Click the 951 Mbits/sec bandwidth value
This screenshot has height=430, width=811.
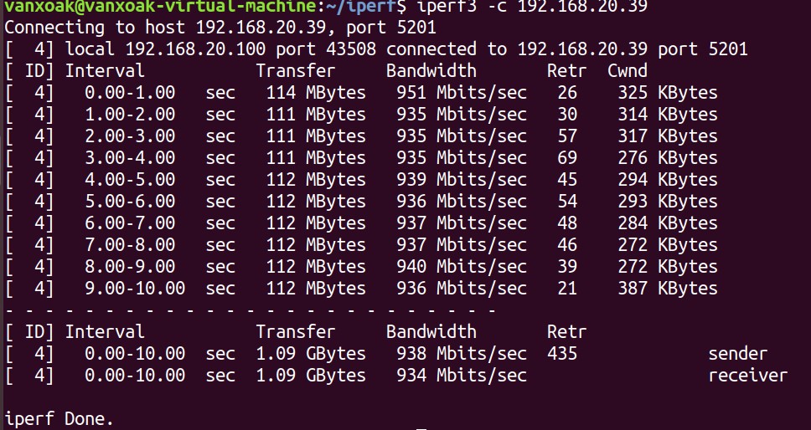click(x=462, y=93)
